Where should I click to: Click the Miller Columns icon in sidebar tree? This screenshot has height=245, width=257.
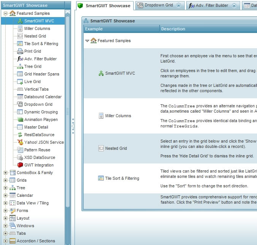20,28
